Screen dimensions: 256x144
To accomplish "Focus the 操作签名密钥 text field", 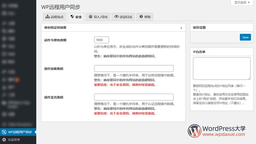I will (134, 97).
